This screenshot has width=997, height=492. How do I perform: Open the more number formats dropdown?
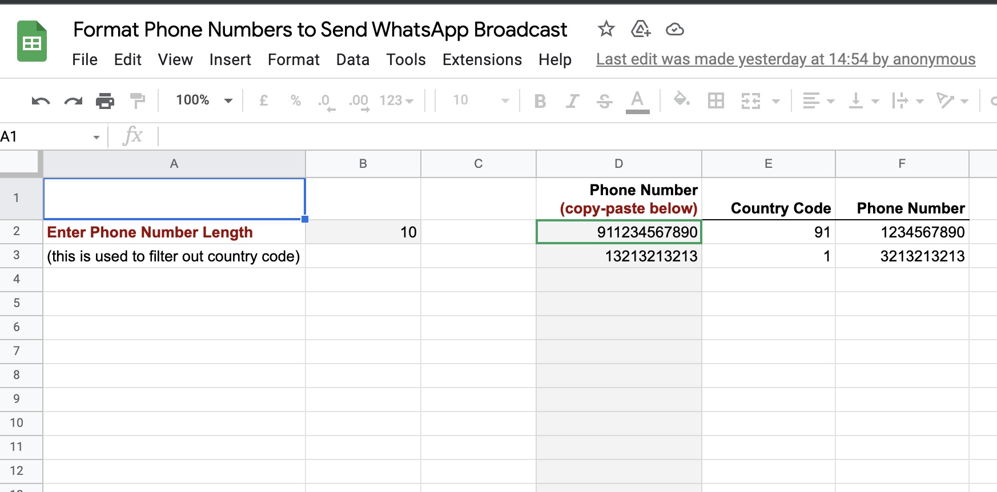[396, 100]
